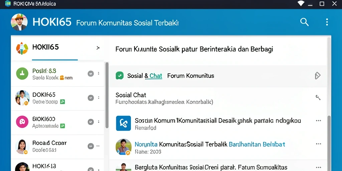Follow the blue Bardhanitan Beinbat link
The width and height of the screenshot is (342, 171).
(257, 144)
